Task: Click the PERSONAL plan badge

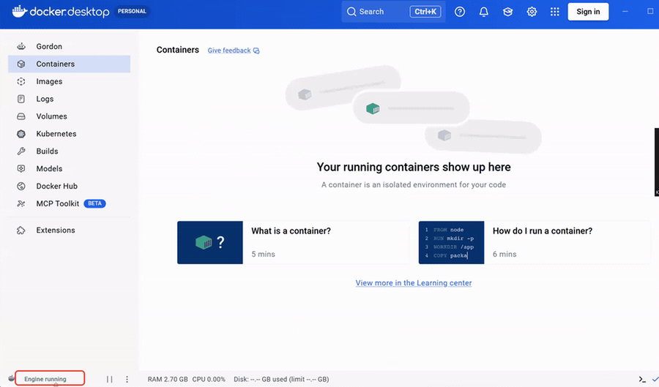Action: [x=132, y=11]
